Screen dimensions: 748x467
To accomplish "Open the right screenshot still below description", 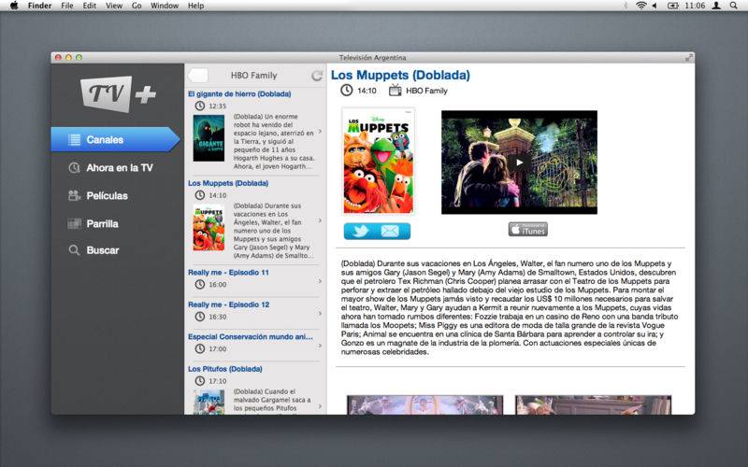I will [x=593, y=404].
